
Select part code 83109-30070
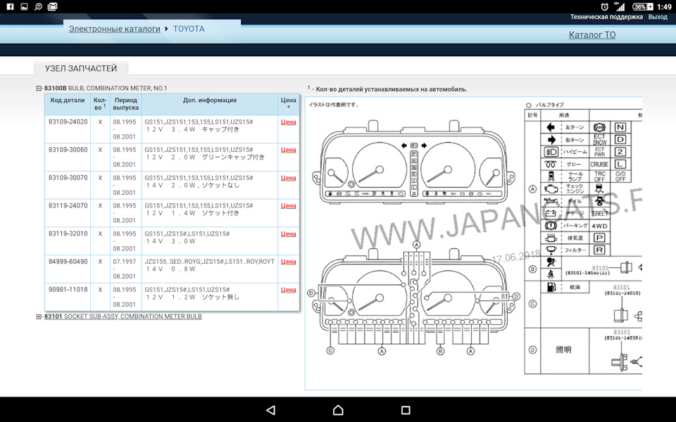(x=68, y=178)
